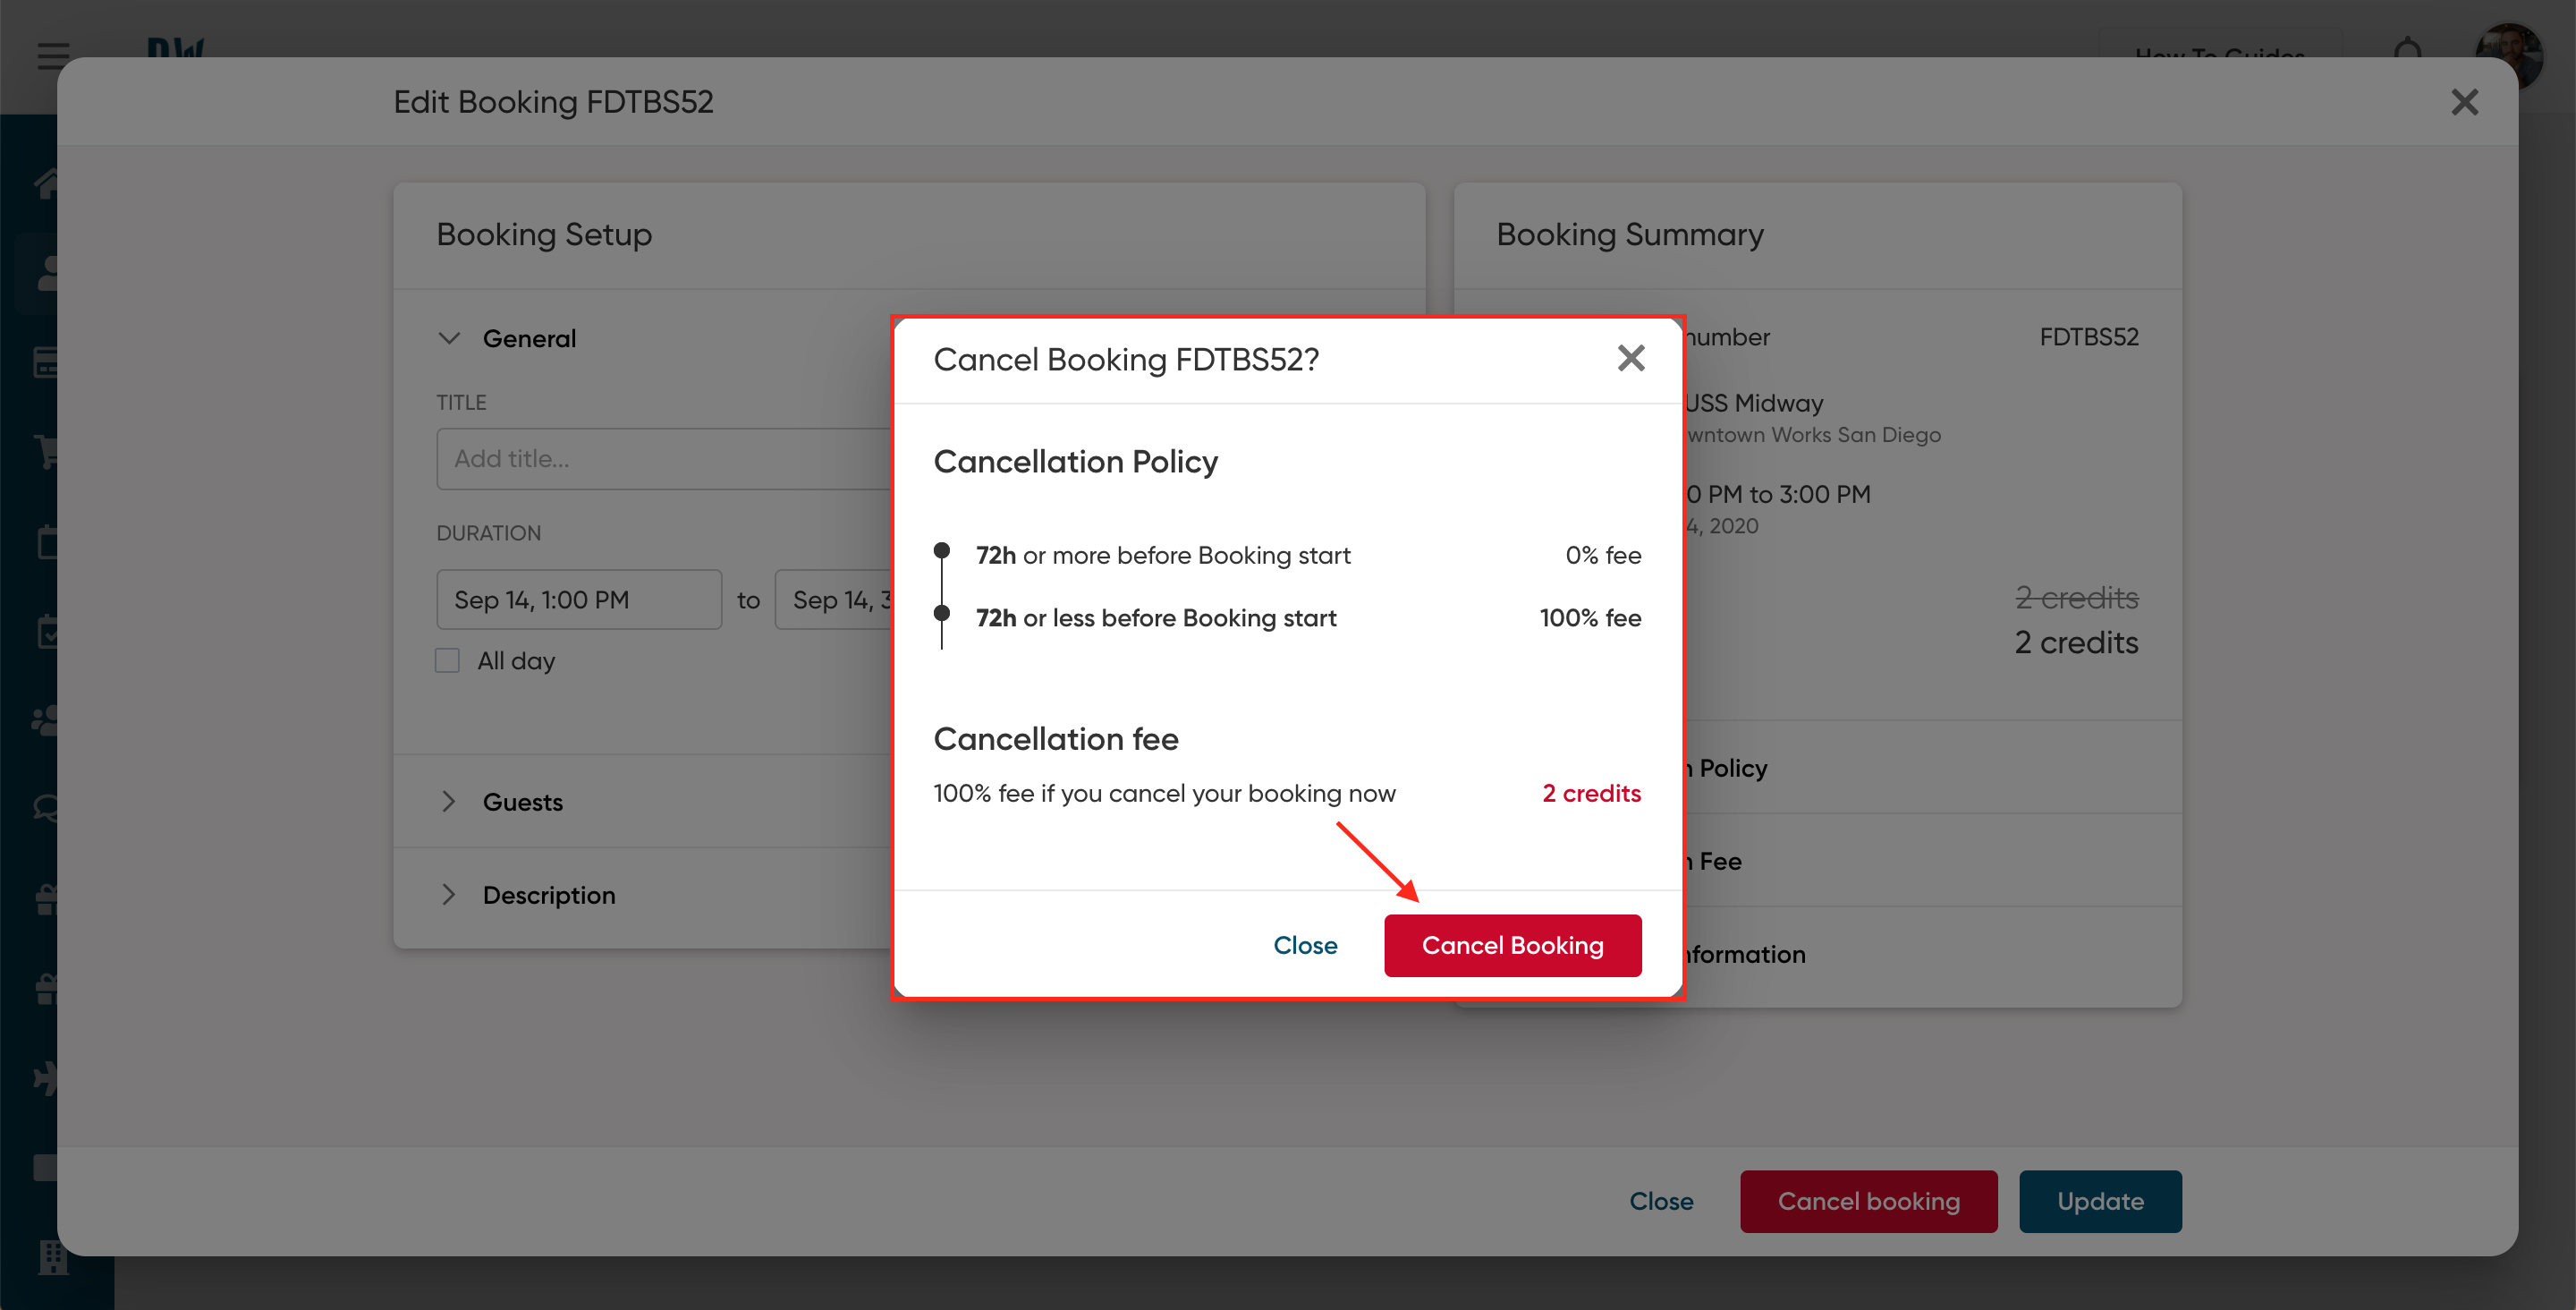Click the 'Booking Setup' heading

click(544, 234)
